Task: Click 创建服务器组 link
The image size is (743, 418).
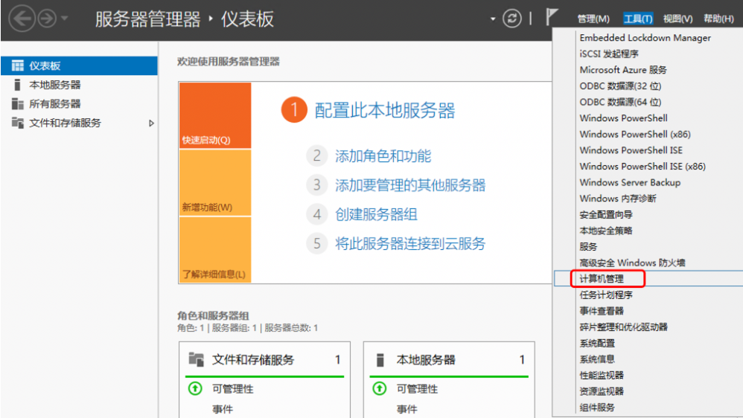Action: 376,215
